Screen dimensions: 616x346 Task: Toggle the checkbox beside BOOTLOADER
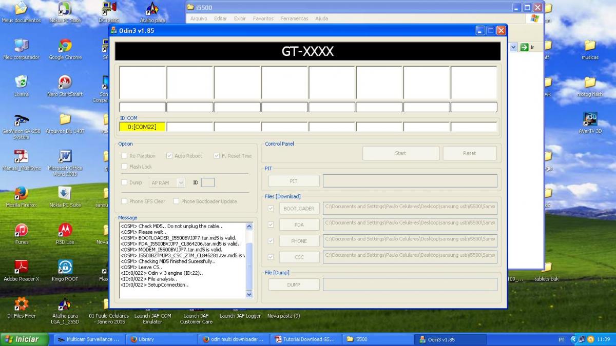(x=271, y=209)
